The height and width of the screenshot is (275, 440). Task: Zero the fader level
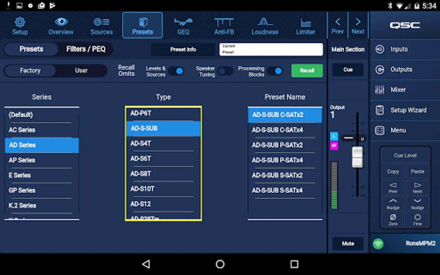(x=393, y=219)
